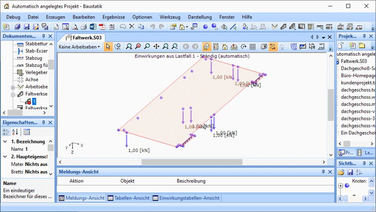
Task: Click the viewport horizontal scrollbar thumb
Action: 192,162
